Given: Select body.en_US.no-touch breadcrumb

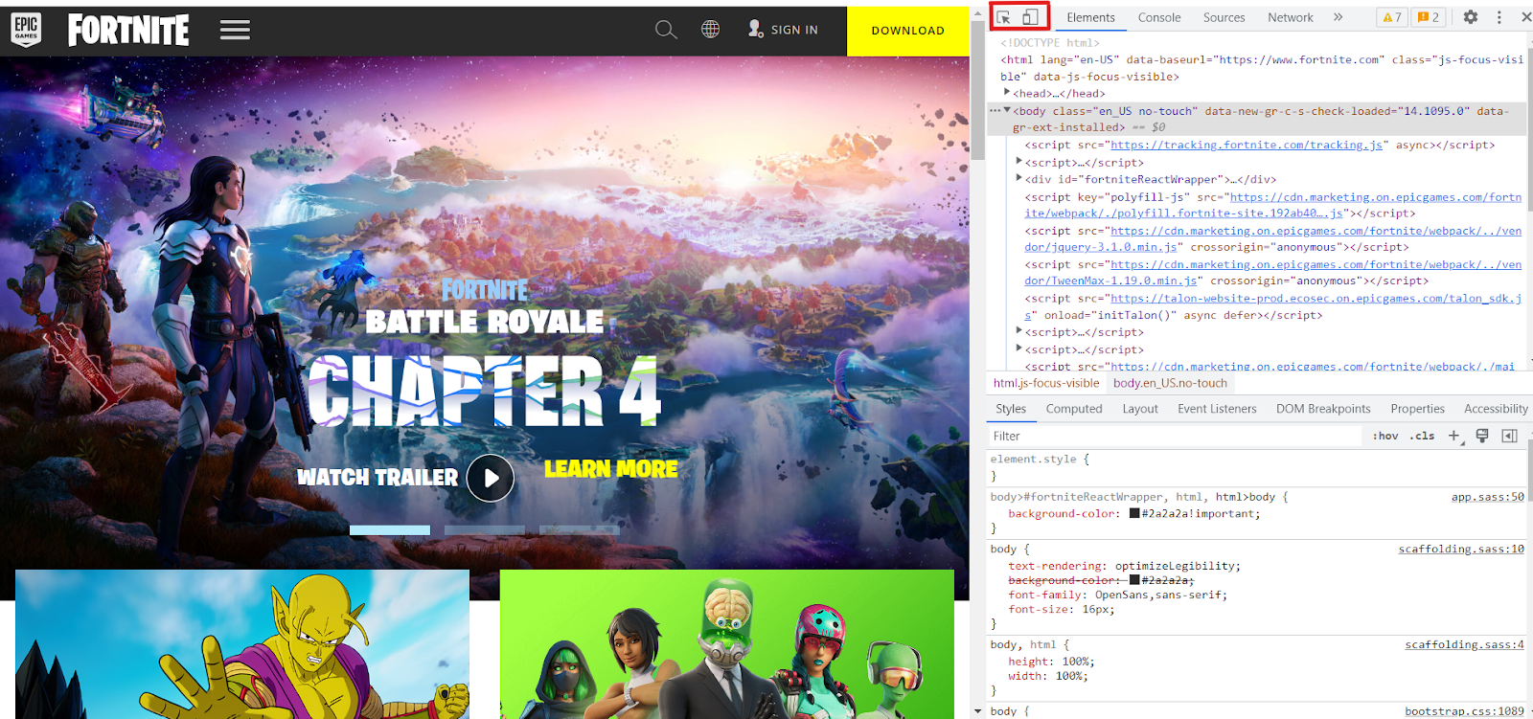Looking at the screenshot, I should click(x=1170, y=383).
